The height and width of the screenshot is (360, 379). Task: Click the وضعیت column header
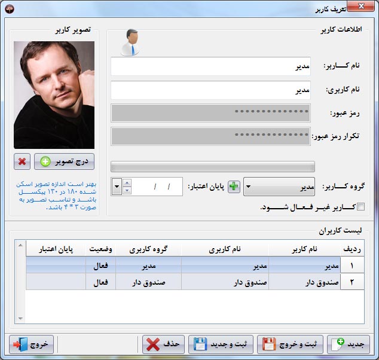click(101, 249)
